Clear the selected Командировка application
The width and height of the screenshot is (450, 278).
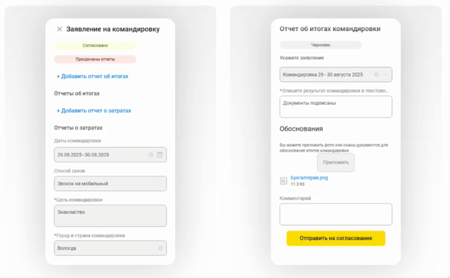[376, 75]
